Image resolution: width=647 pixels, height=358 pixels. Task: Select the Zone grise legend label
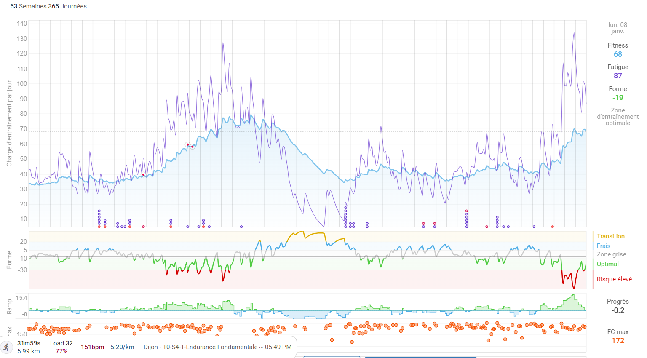[611, 254]
